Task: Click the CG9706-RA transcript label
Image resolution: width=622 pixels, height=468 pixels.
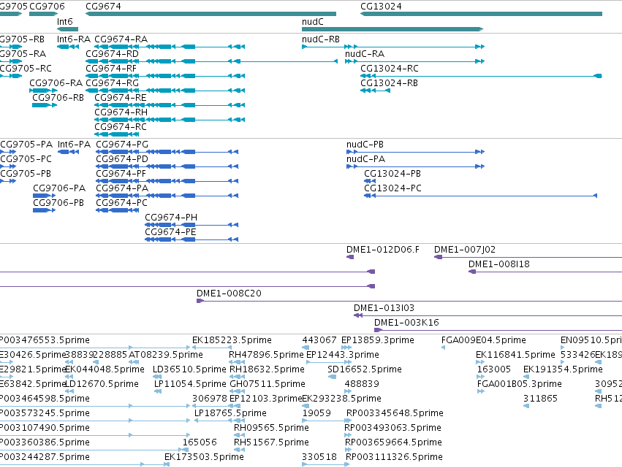Action: [56, 83]
